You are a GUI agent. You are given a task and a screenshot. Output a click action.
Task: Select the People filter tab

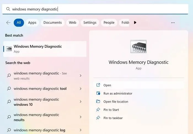[x=109, y=23]
